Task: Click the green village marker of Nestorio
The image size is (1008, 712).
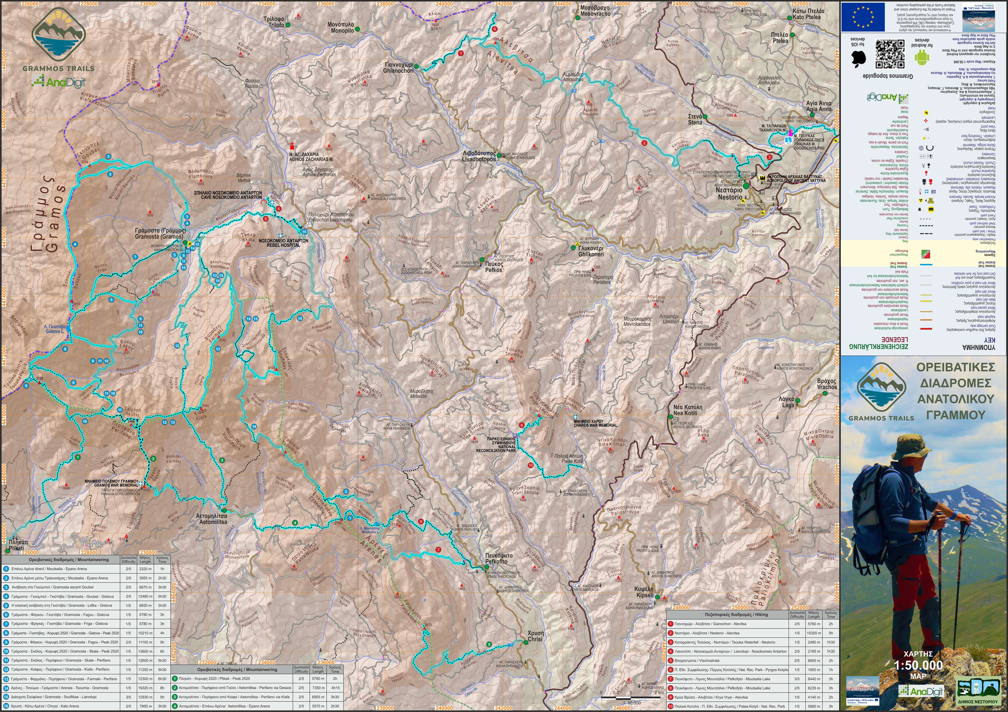Action: pos(746,186)
